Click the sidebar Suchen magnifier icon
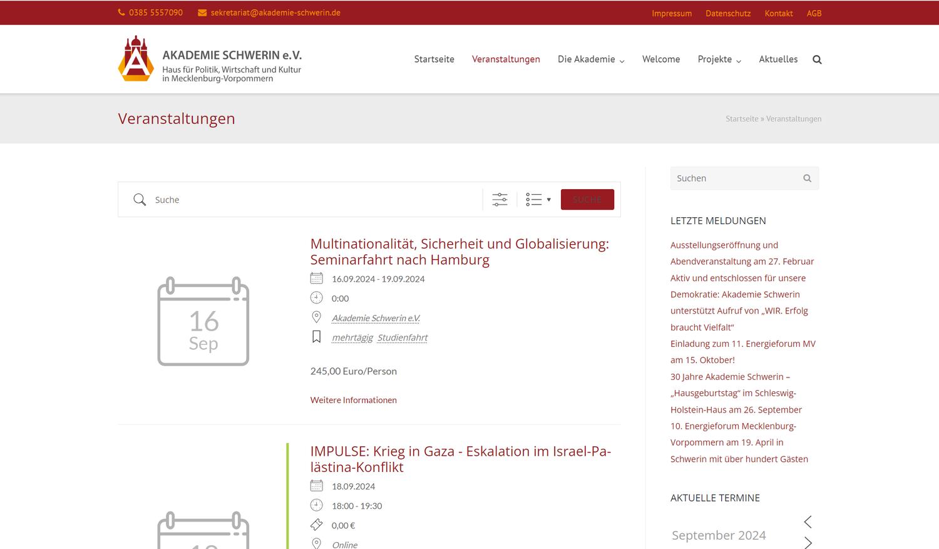 click(807, 178)
